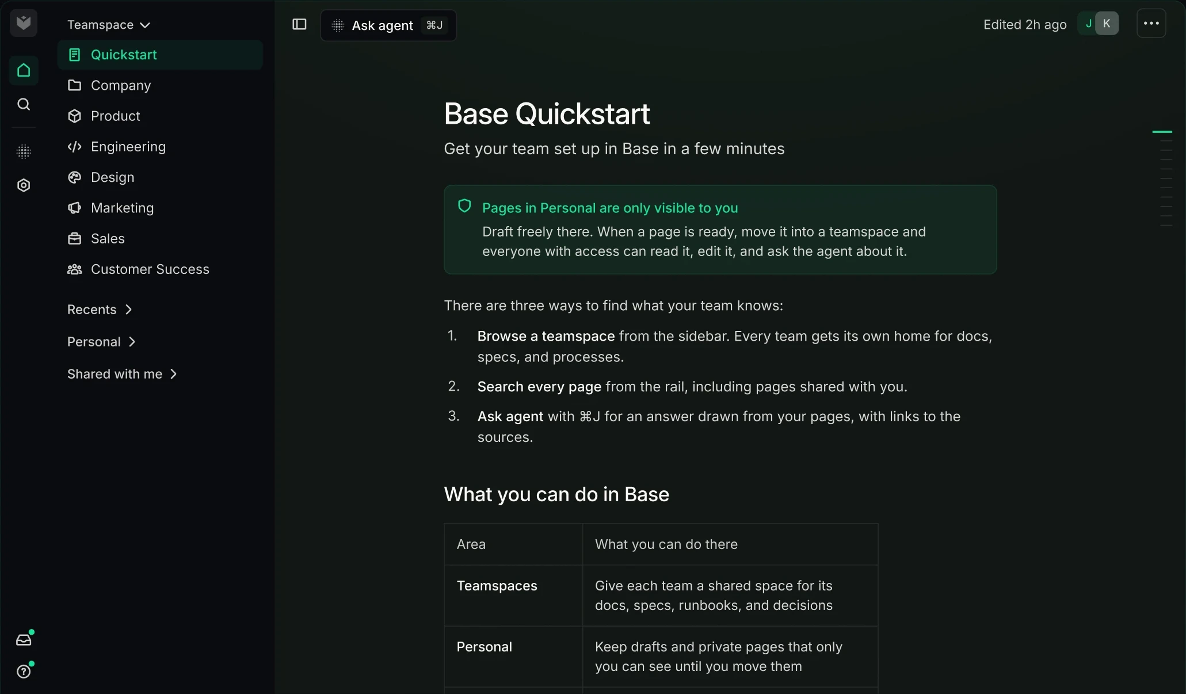Click the Customer Success people icon
The width and height of the screenshot is (1186, 694).
[x=74, y=269]
